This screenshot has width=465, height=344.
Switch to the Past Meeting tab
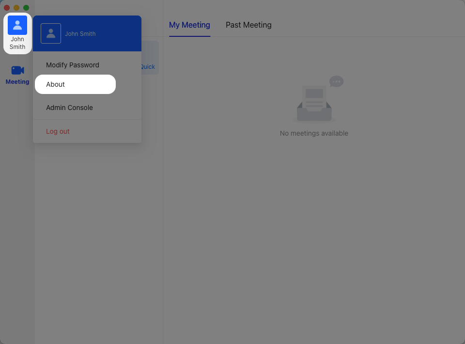tap(248, 25)
